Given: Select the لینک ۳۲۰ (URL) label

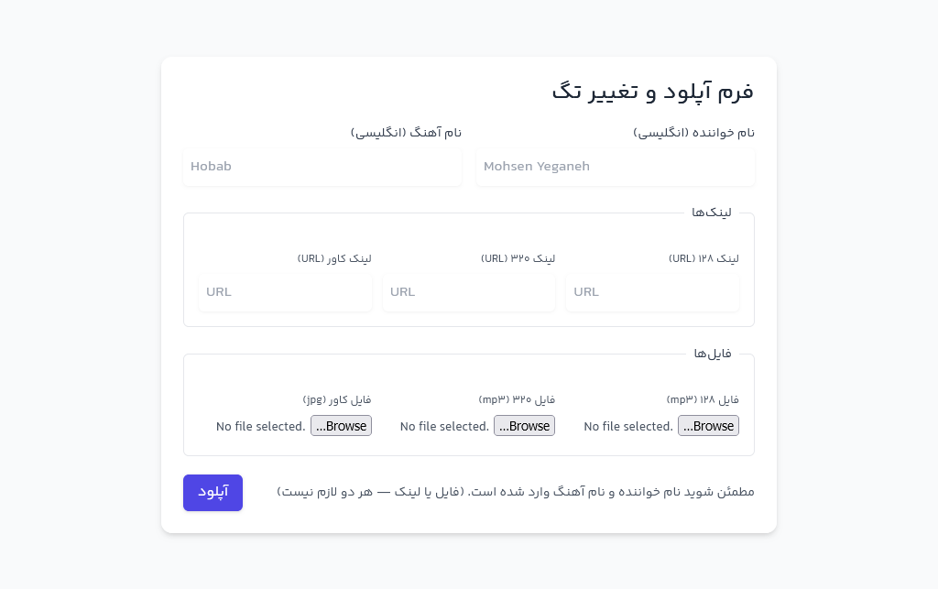Looking at the screenshot, I should (518, 258).
